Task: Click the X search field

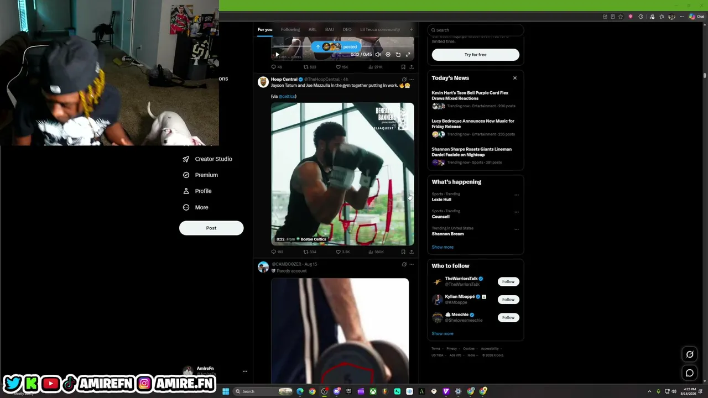Action: (476, 30)
